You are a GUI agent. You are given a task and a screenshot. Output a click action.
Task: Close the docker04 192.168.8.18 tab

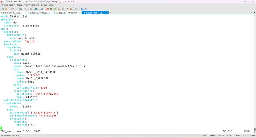[x=107, y=13]
